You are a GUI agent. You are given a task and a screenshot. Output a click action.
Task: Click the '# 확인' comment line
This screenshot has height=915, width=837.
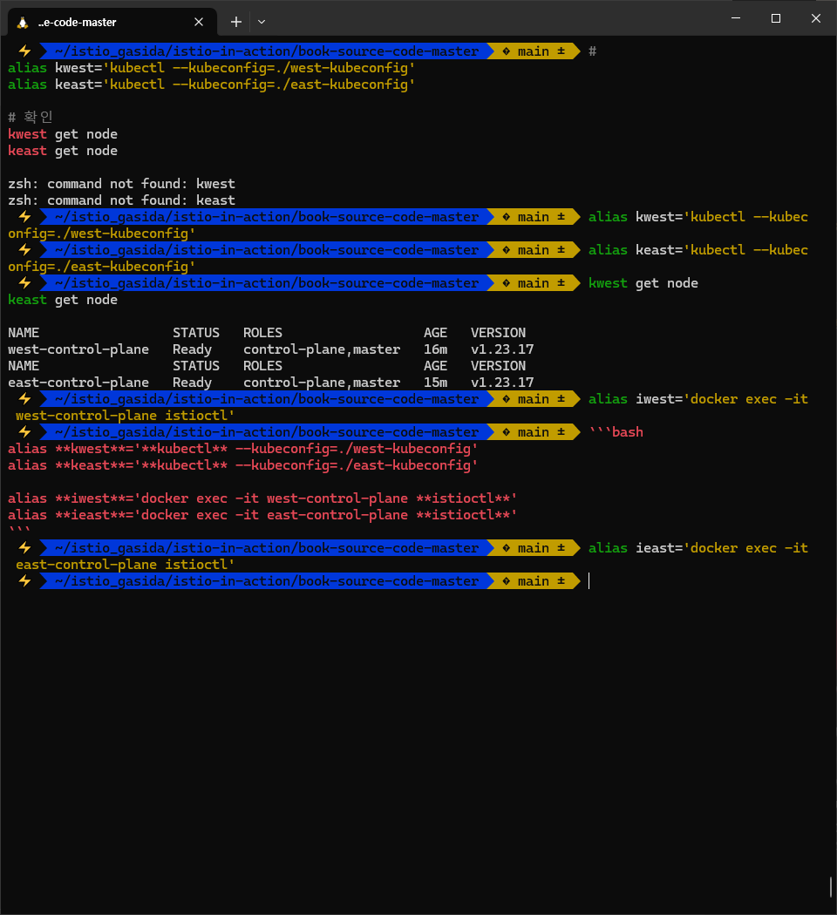click(31, 118)
